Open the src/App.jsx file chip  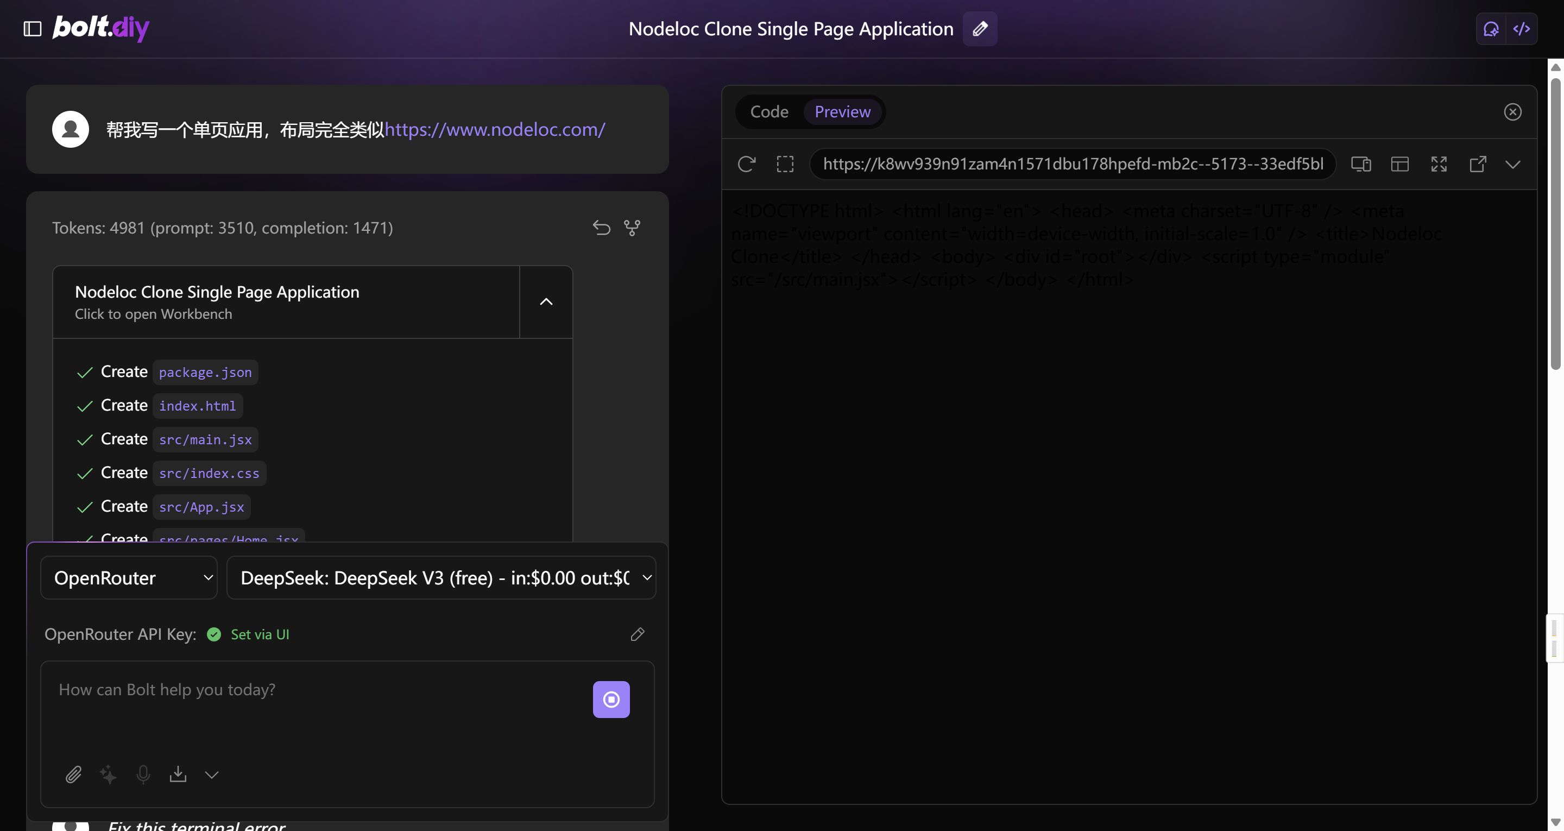tap(201, 507)
